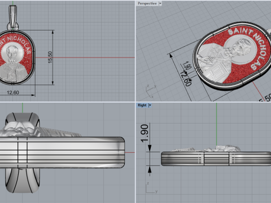Screen dimensions: 271x203
Task: Click the Right viewport title label
Action: [x=142, y=105]
